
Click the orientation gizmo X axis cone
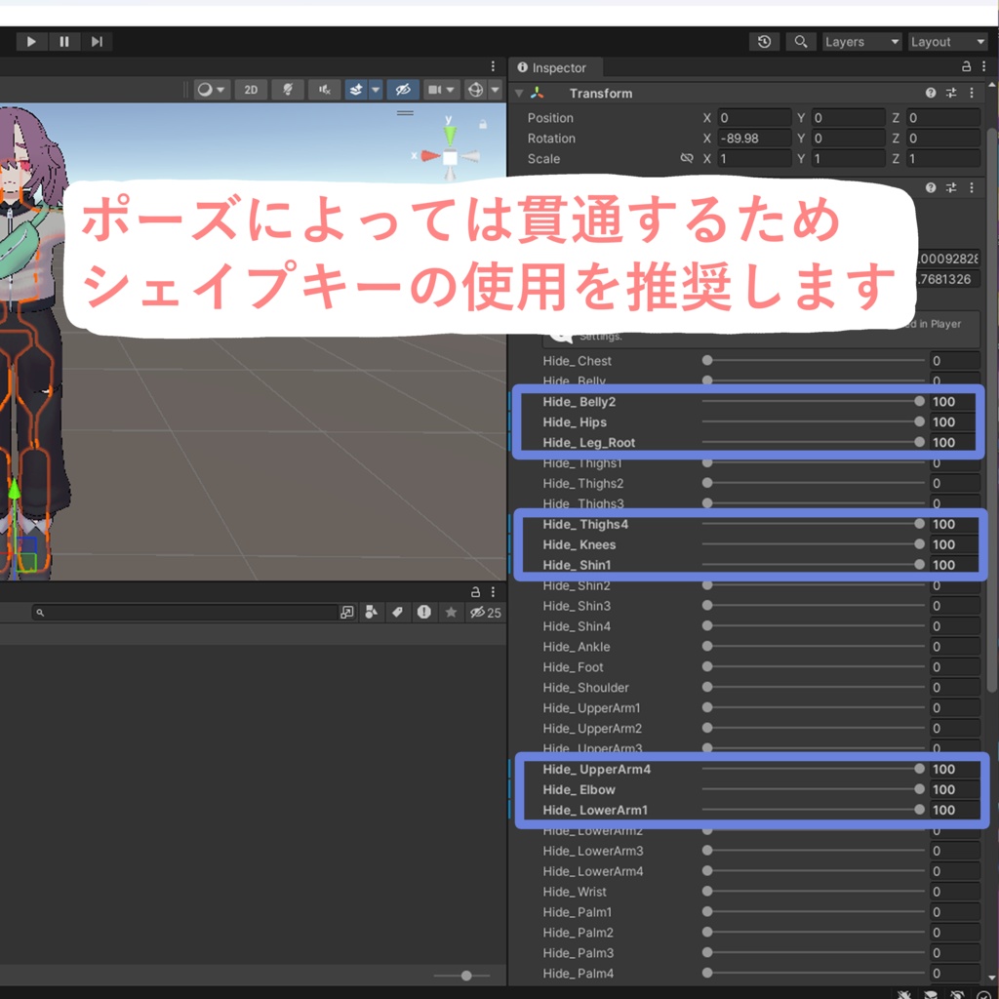click(430, 155)
